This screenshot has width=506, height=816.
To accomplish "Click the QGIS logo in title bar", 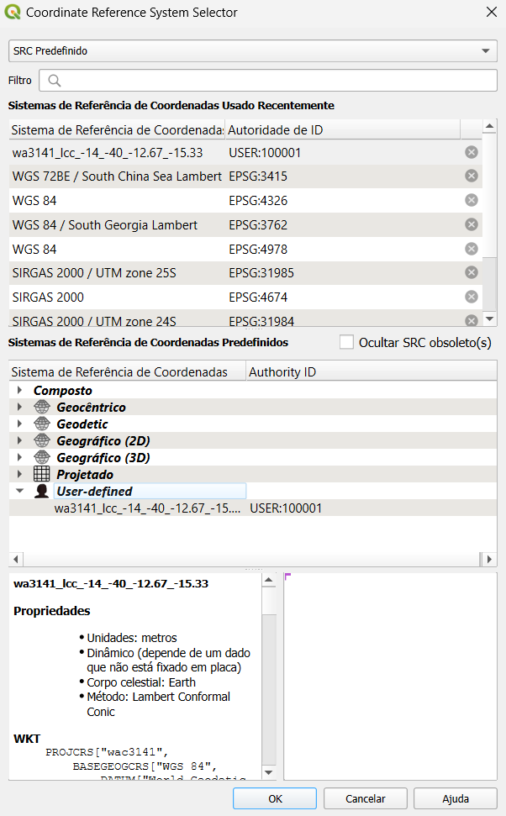I will click(x=12, y=12).
